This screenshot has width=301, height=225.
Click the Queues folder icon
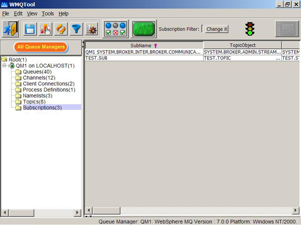coord(18,72)
